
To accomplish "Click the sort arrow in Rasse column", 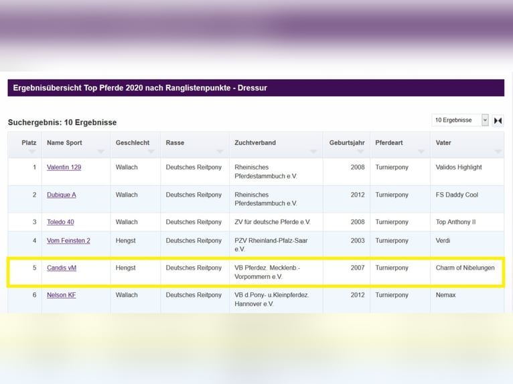I will click(220, 152).
